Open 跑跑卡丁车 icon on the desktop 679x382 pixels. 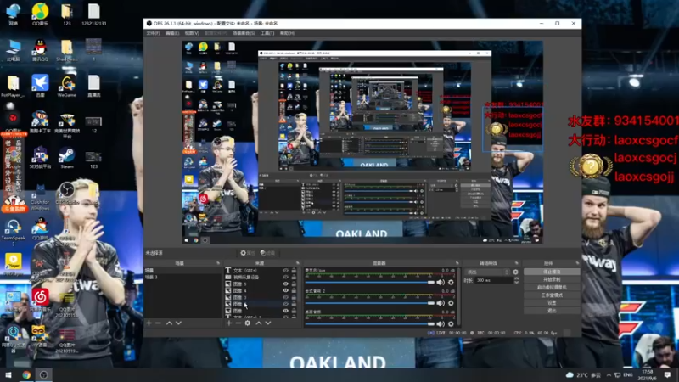click(40, 122)
